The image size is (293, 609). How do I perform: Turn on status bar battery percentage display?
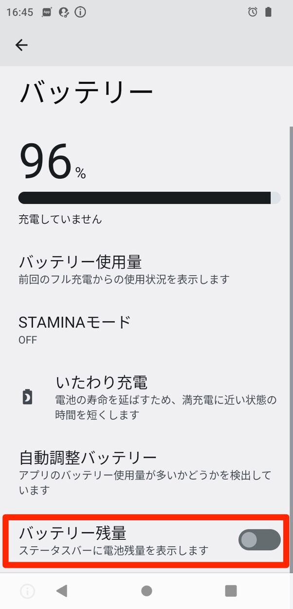(259, 540)
